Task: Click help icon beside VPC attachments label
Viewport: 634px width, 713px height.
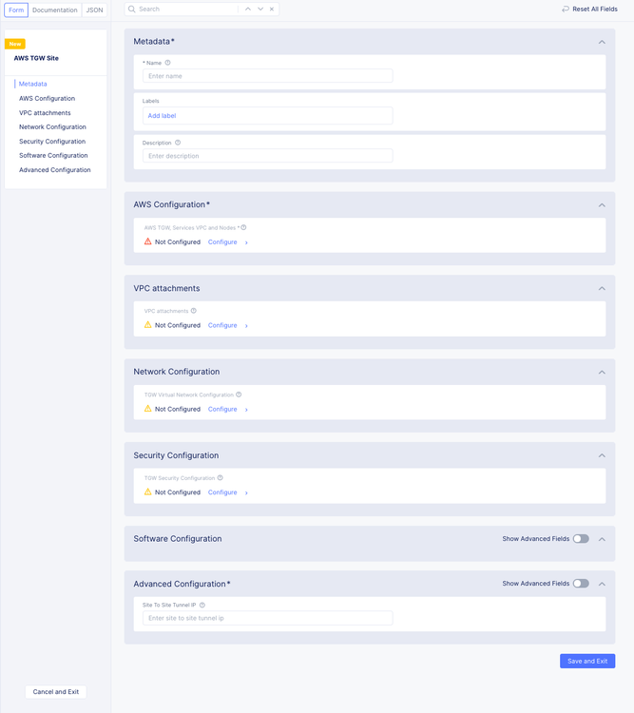Action: point(194,311)
